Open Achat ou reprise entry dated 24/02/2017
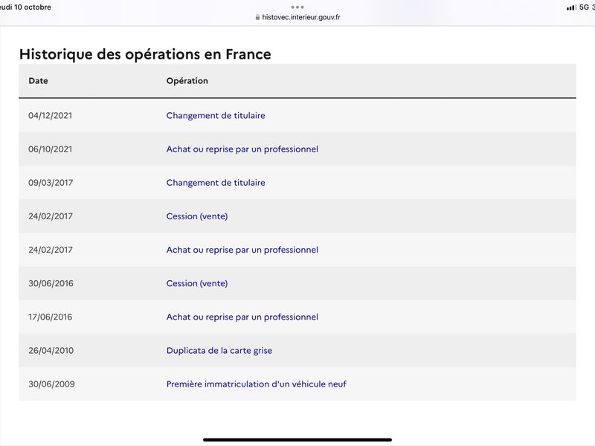 242,250
